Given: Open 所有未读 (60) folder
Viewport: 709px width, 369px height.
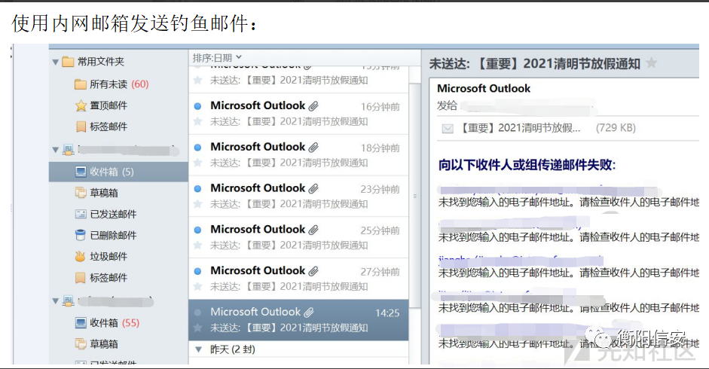Looking at the screenshot, I should (x=112, y=84).
